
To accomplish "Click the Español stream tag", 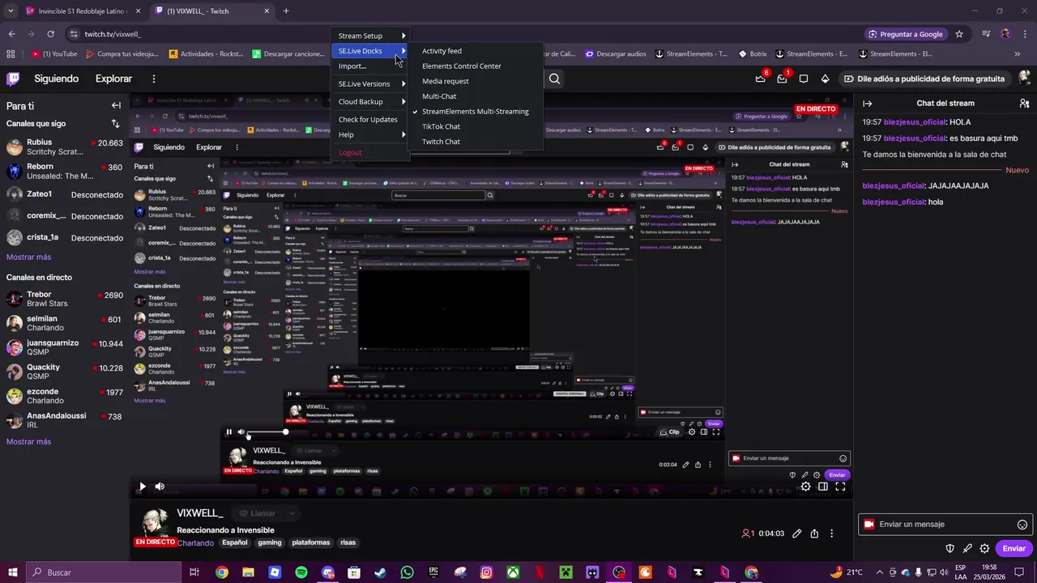I will 235,543.
